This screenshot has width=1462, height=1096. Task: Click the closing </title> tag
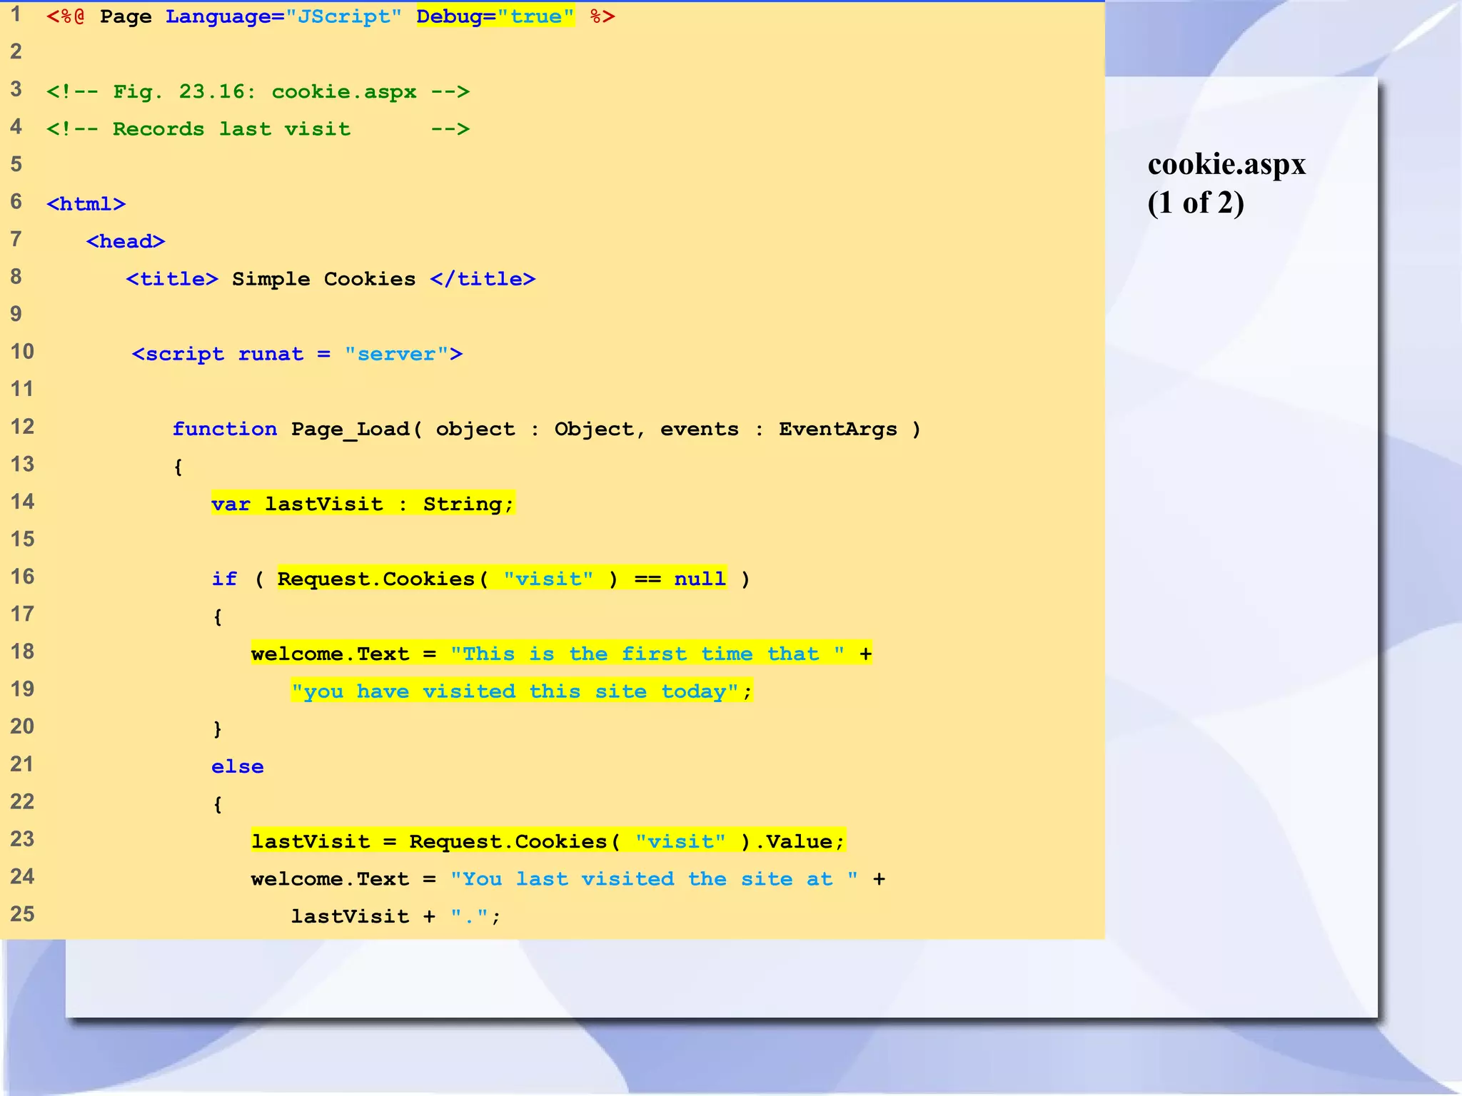click(483, 279)
